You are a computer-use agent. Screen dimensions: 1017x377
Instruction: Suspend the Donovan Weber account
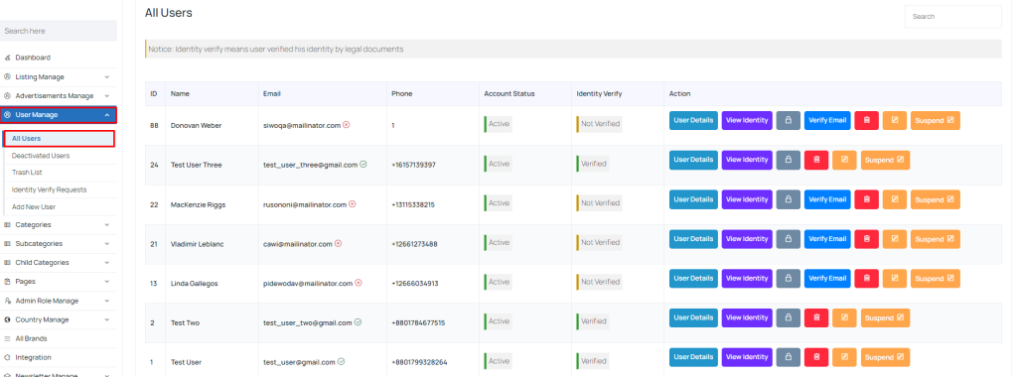click(x=936, y=120)
